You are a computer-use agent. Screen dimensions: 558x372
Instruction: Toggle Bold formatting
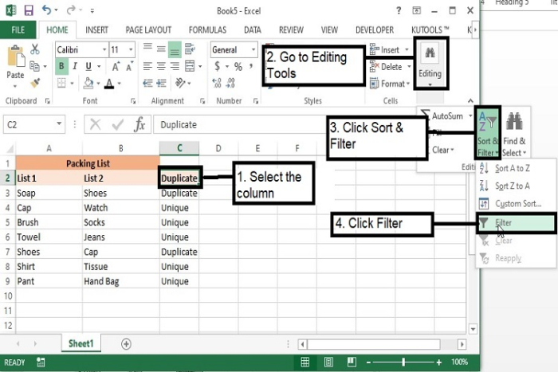tap(61, 66)
